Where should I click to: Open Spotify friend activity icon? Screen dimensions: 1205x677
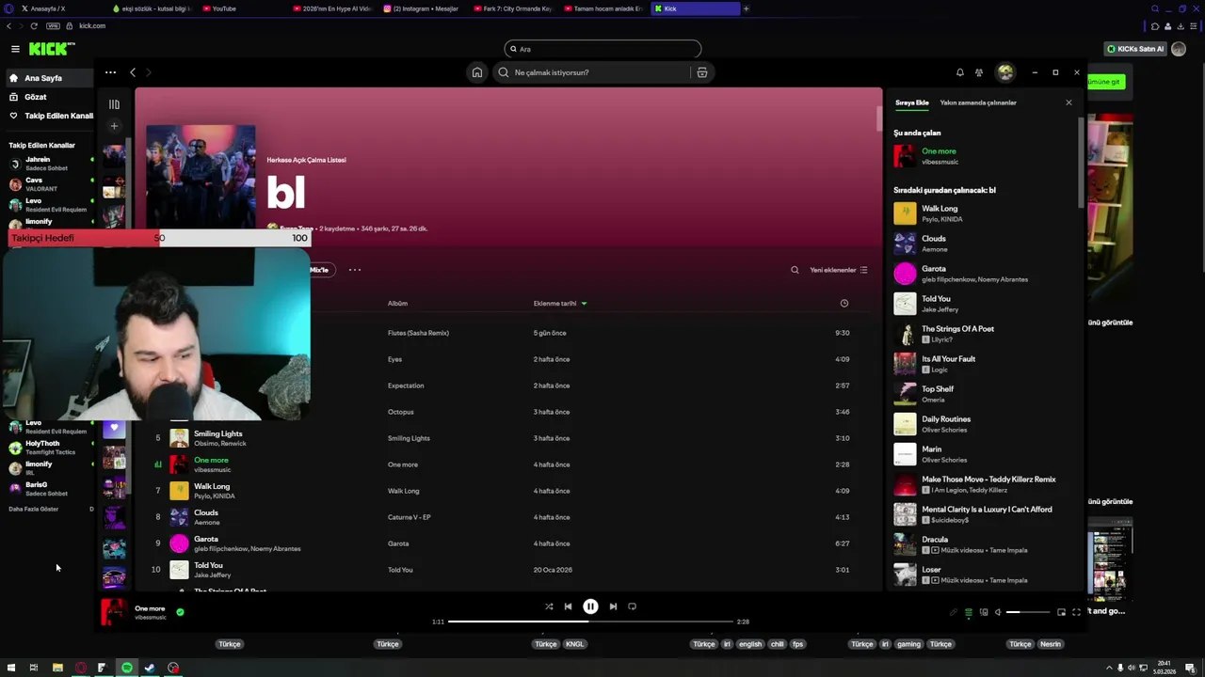pos(979,72)
